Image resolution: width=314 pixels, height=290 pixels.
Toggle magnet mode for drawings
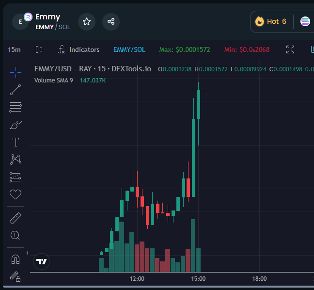(16, 259)
